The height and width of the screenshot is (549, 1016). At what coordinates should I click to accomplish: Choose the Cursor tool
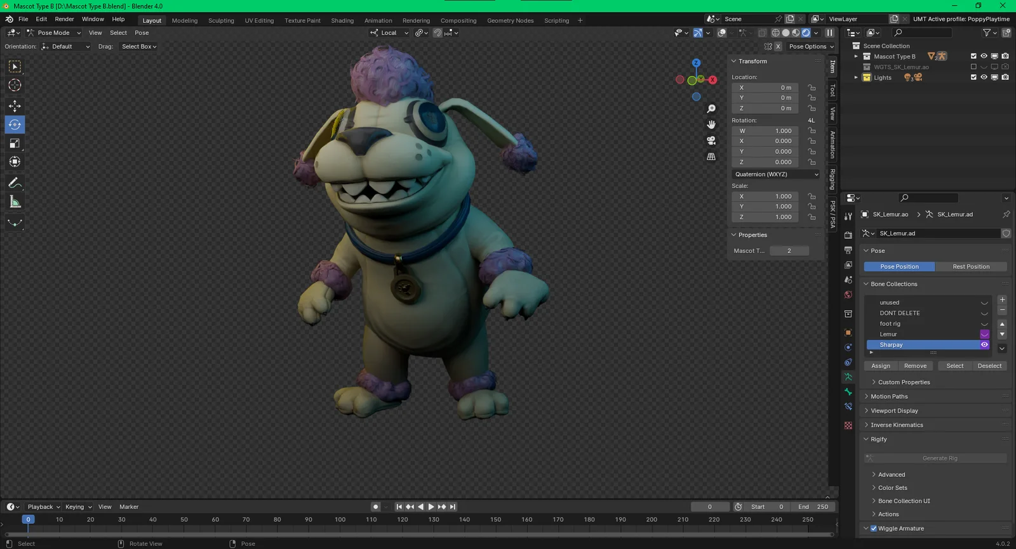tap(15, 86)
